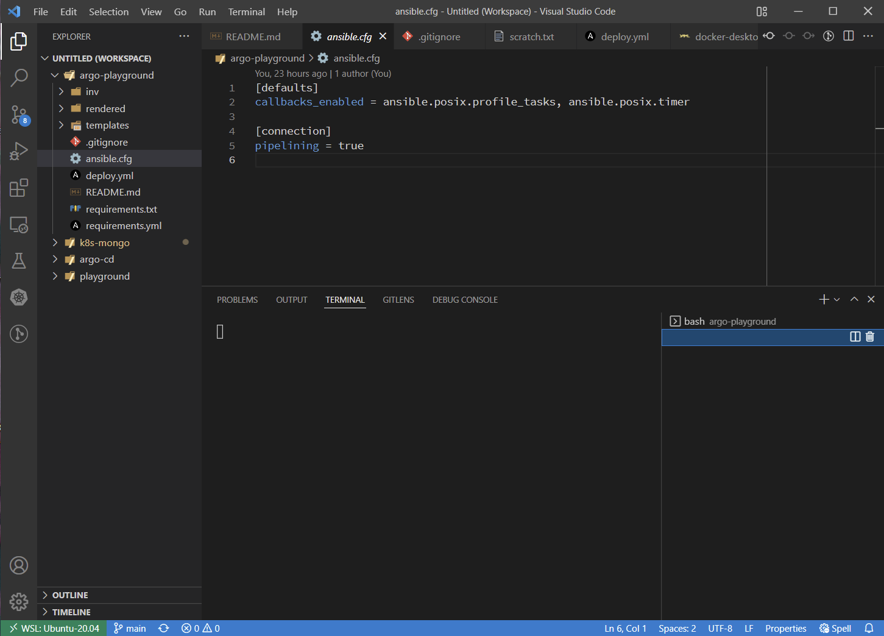The height and width of the screenshot is (636, 884).
Task: Kill the bash terminal with trash icon
Action: tap(870, 336)
